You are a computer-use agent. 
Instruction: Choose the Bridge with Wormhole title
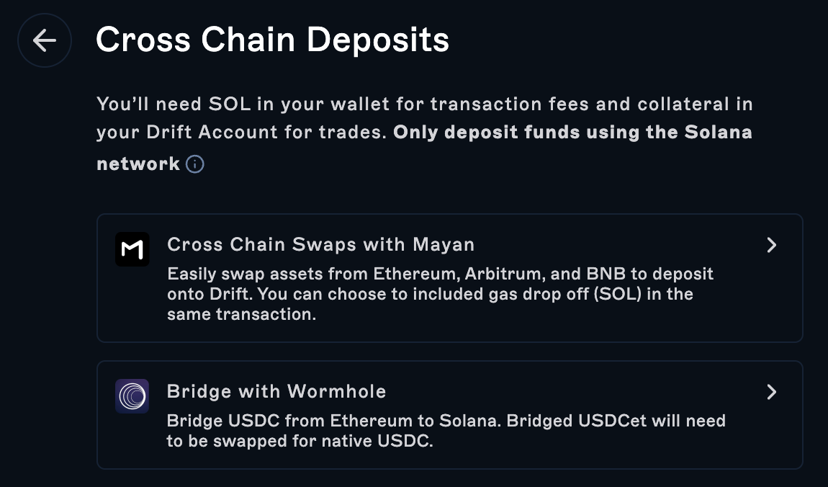point(276,392)
